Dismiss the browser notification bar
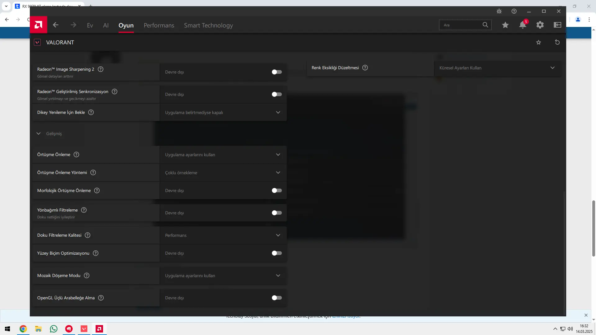 (x=586, y=315)
